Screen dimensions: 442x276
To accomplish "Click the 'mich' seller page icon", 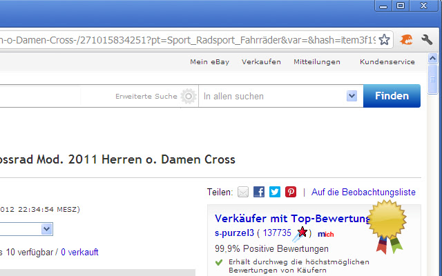I will [325, 235].
